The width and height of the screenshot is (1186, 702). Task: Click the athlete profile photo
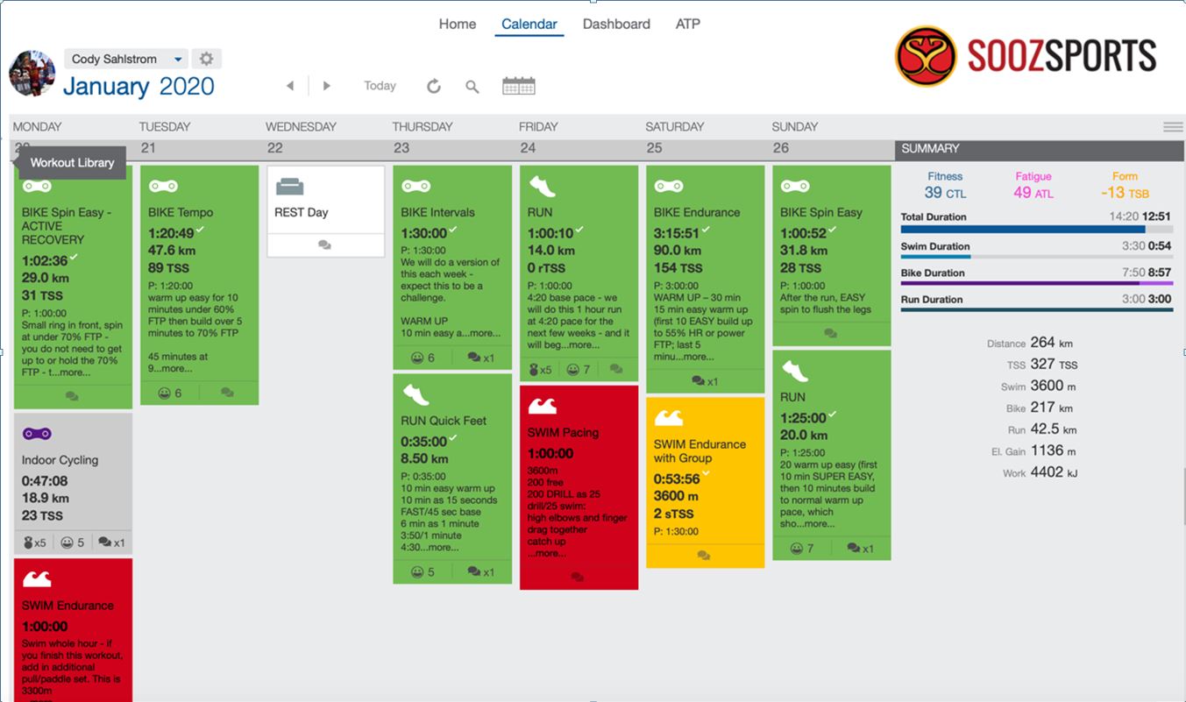32,73
